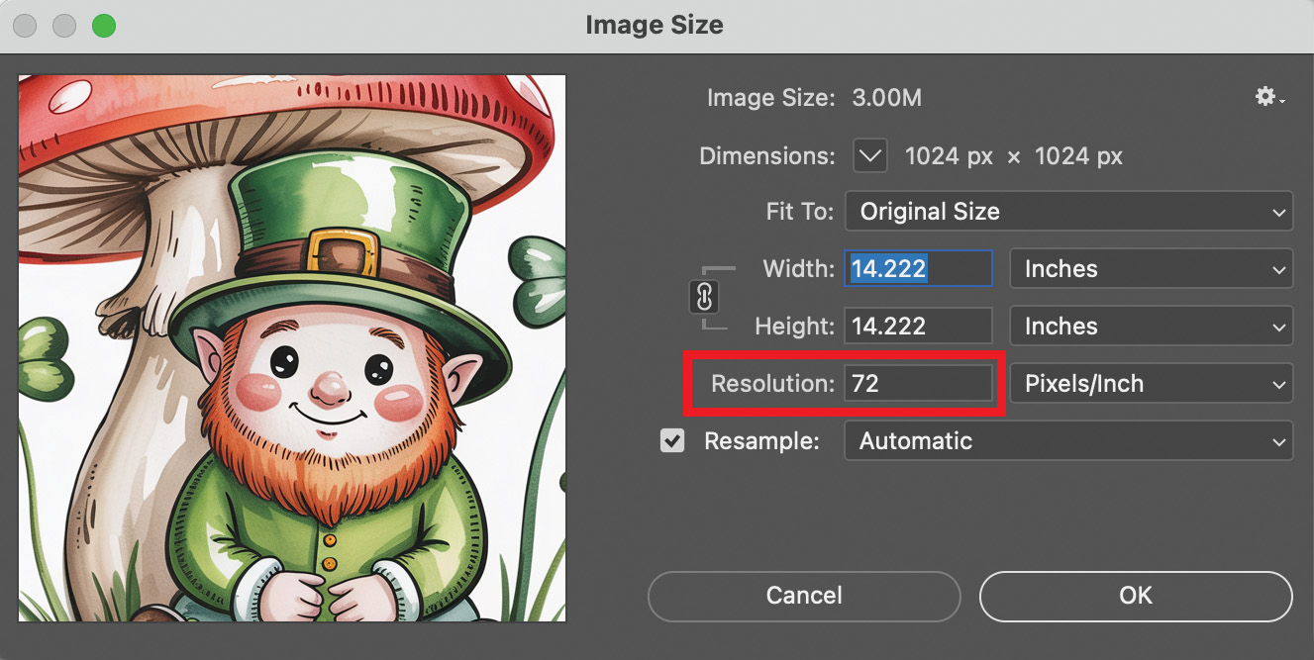Click the Resolution value field

pyautogui.click(x=918, y=384)
